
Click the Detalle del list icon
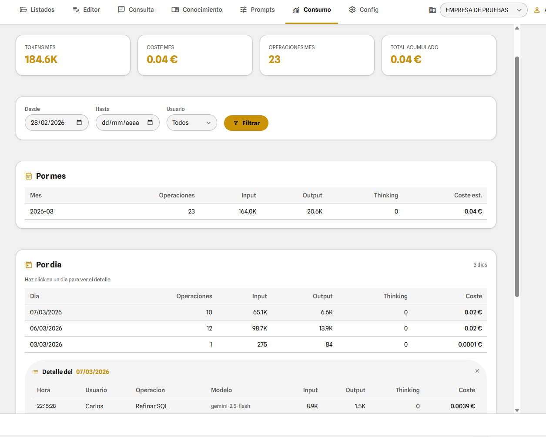pyautogui.click(x=35, y=372)
